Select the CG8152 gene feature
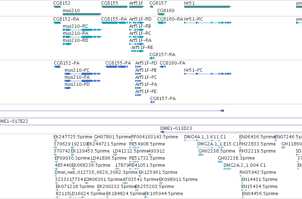 (57, 7)
